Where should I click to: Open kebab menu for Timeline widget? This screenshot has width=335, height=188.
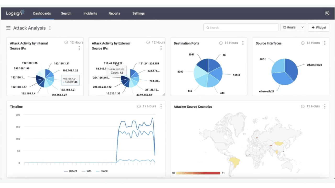click(x=161, y=106)
